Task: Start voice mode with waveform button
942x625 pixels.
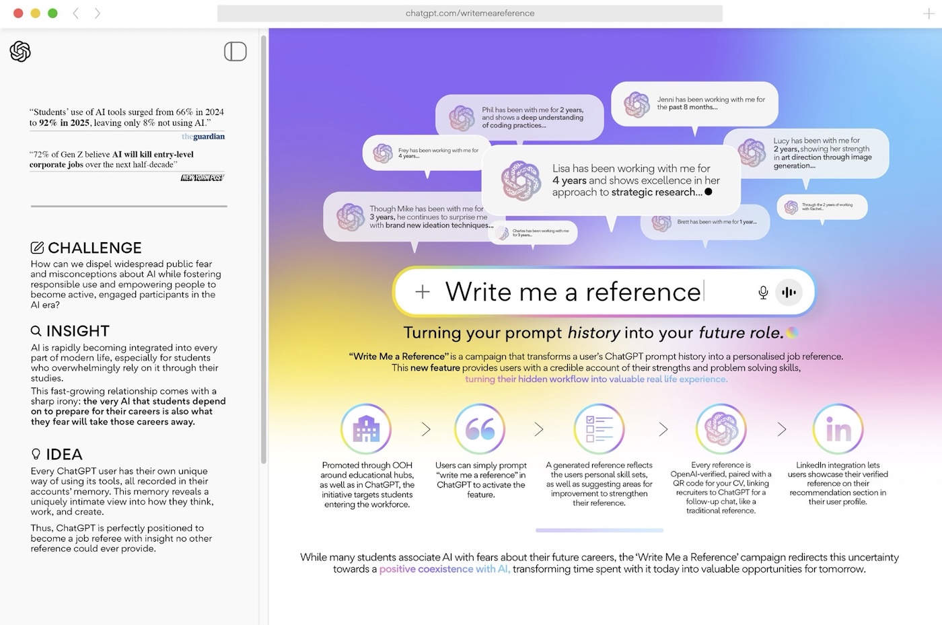Action: 789,292
